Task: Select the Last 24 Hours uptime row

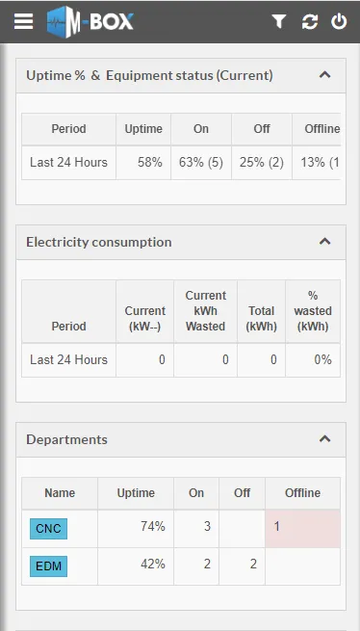Action: [181, 163]
